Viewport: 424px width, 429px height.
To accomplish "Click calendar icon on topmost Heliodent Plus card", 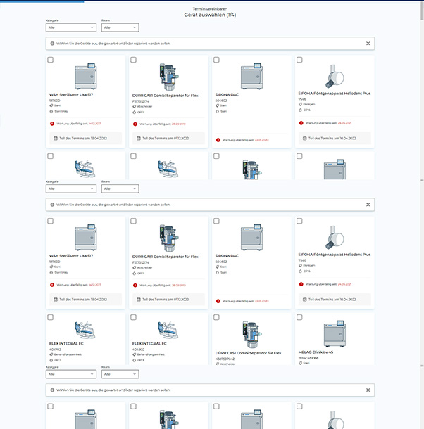I will [302, 138].
